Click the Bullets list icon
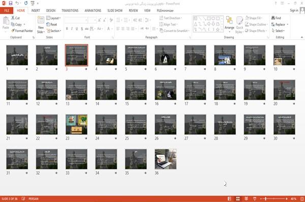The image size is (305, 202). [118, 20]
